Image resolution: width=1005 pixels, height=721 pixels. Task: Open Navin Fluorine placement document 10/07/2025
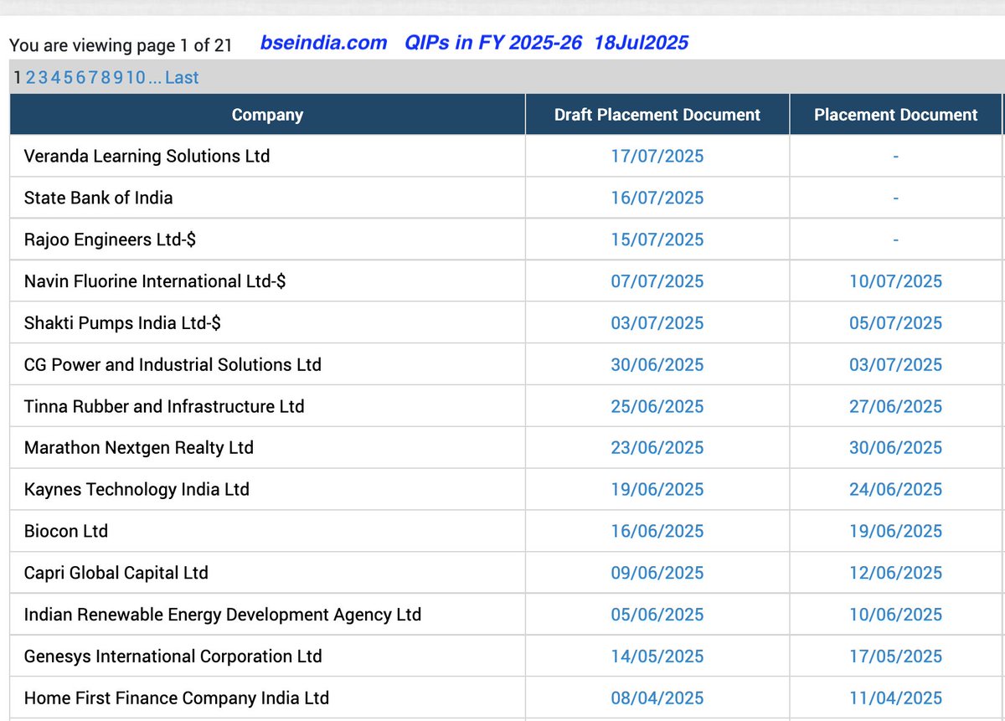coord(896,281)
